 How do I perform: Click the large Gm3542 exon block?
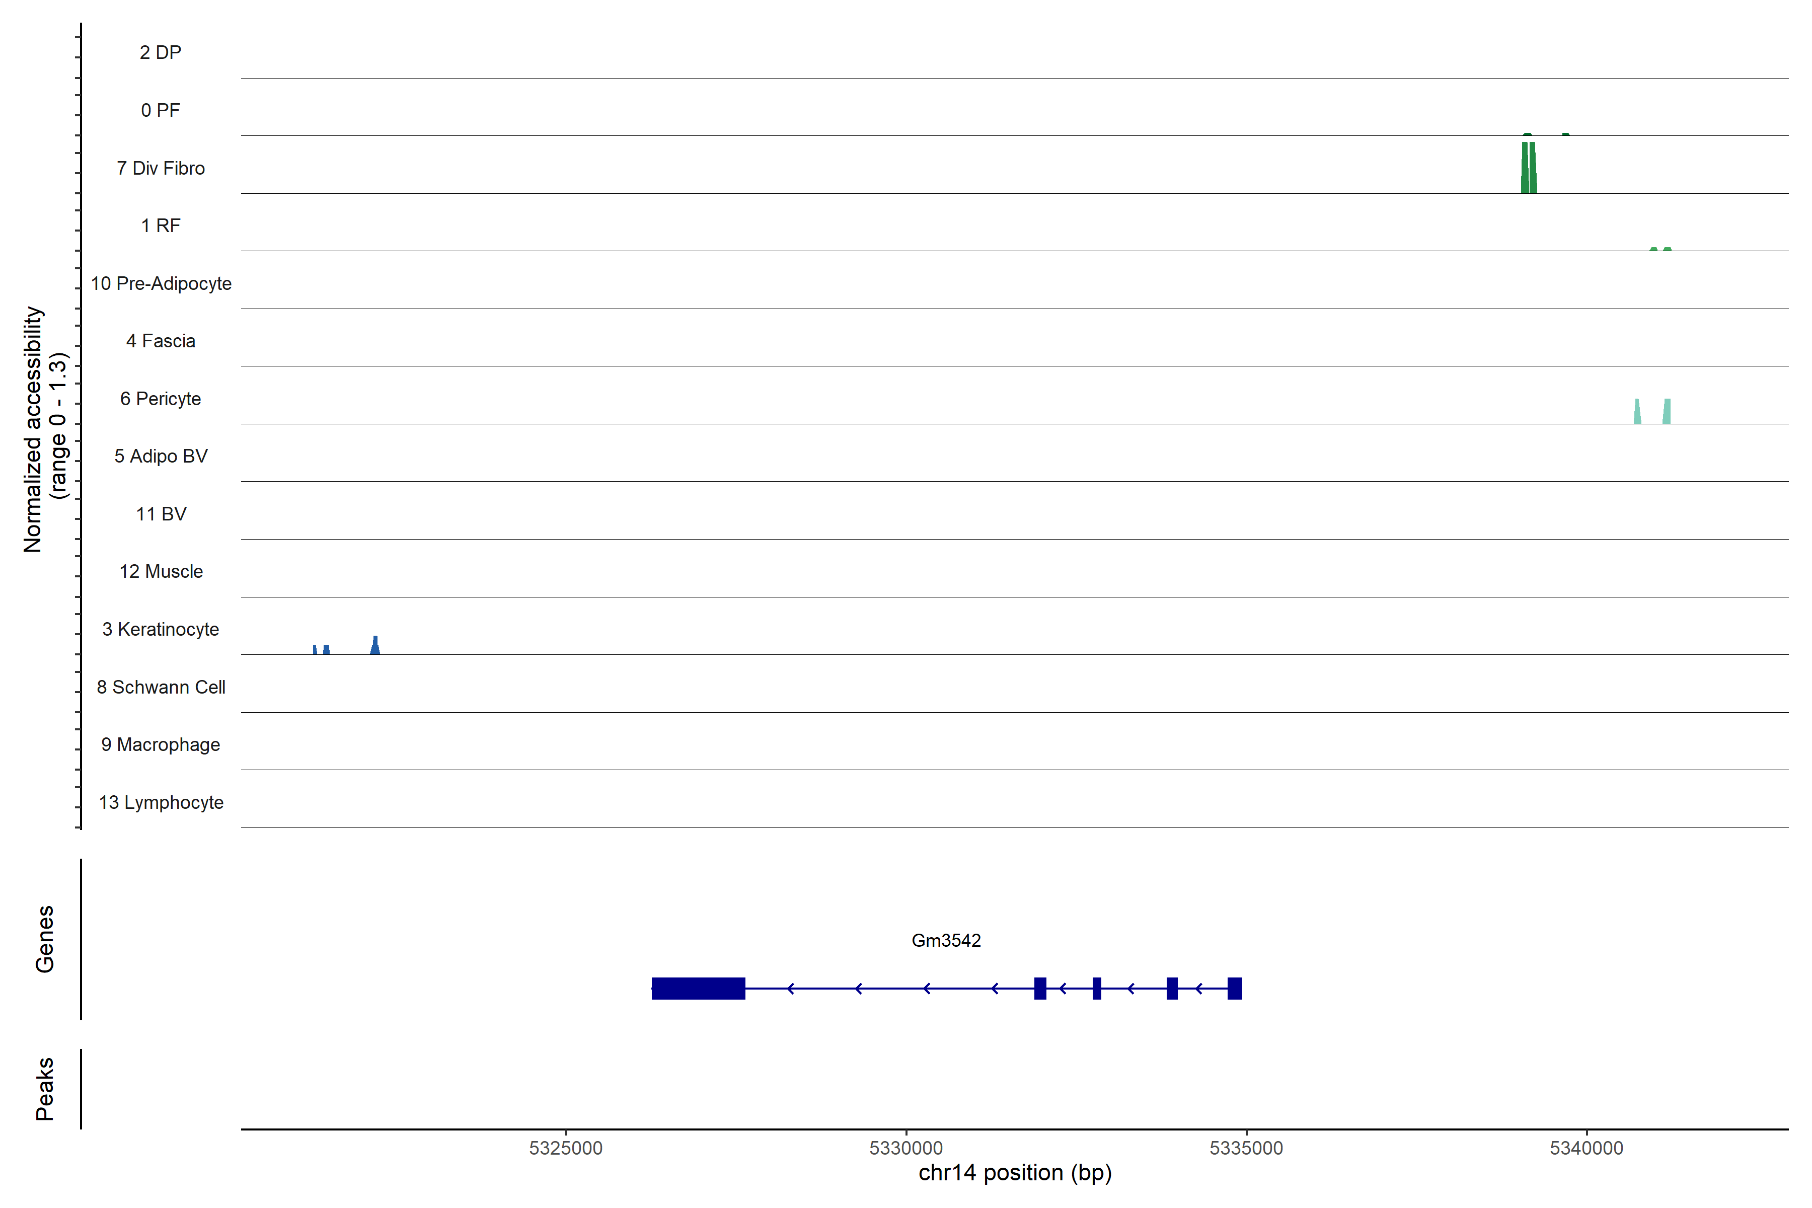point(698,989)
